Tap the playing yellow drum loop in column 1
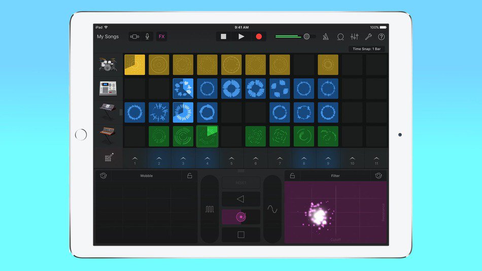Viewport: 482px width, 271px height. 134,64
